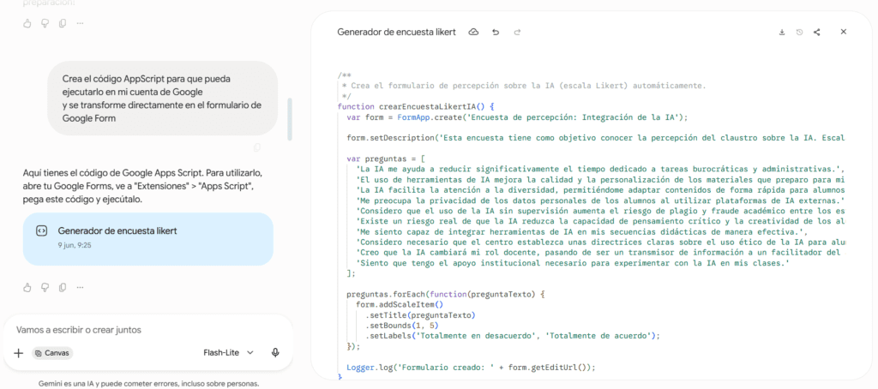Viewport: 878px width, 389px height.
Task: Click the 'form.addScaleItem()' code line
Action: pyautogui.click(x=400, y=304)
